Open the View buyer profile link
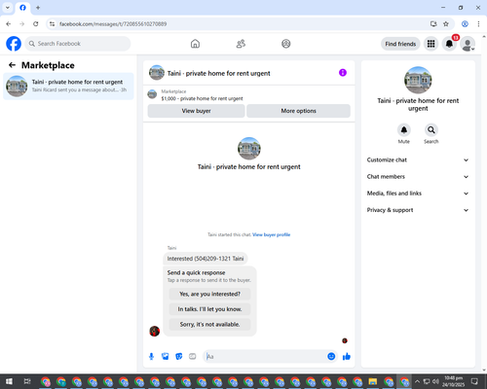The width and height of the screenshot is (487, 389). 271,234
